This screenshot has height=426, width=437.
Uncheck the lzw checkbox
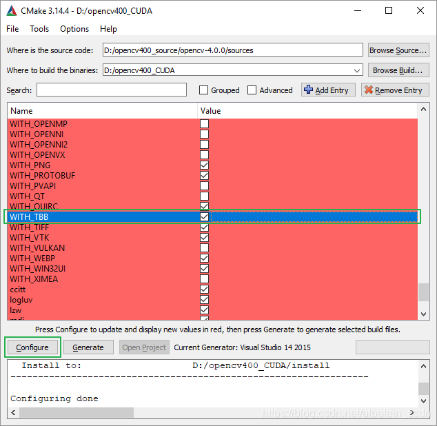pos(204,310)
